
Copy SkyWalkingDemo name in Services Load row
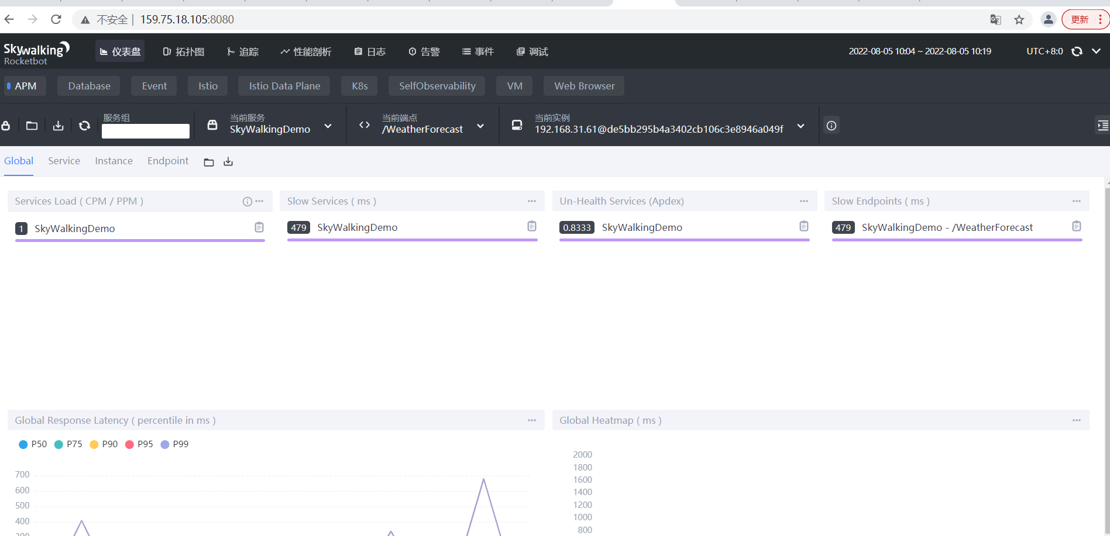pyautogui.click(x=259, y=227)
